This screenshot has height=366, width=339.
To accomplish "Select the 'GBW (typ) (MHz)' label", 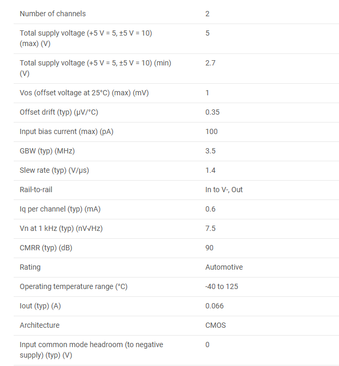I will (x=47, y=151).
